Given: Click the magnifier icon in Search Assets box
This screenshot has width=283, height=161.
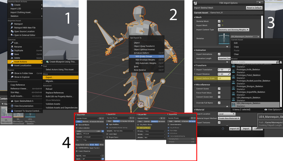Looking at the screenshot, I should point(277,62).
